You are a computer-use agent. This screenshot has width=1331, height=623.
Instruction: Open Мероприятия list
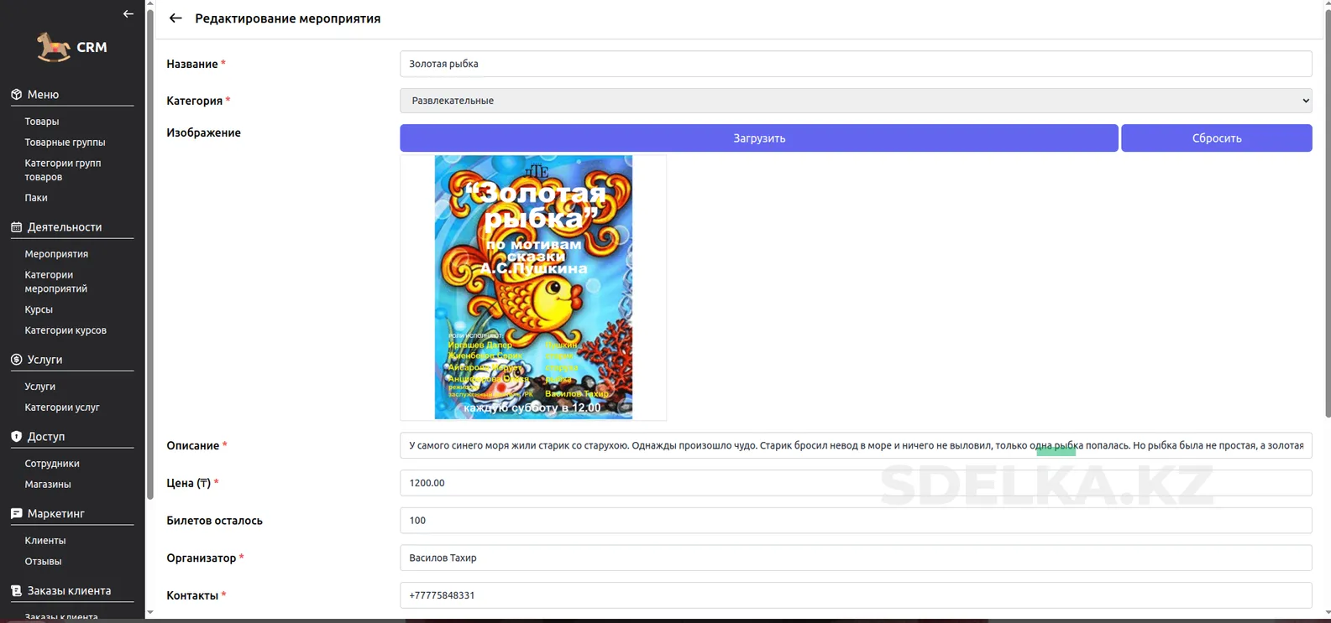tap(56, 254)
